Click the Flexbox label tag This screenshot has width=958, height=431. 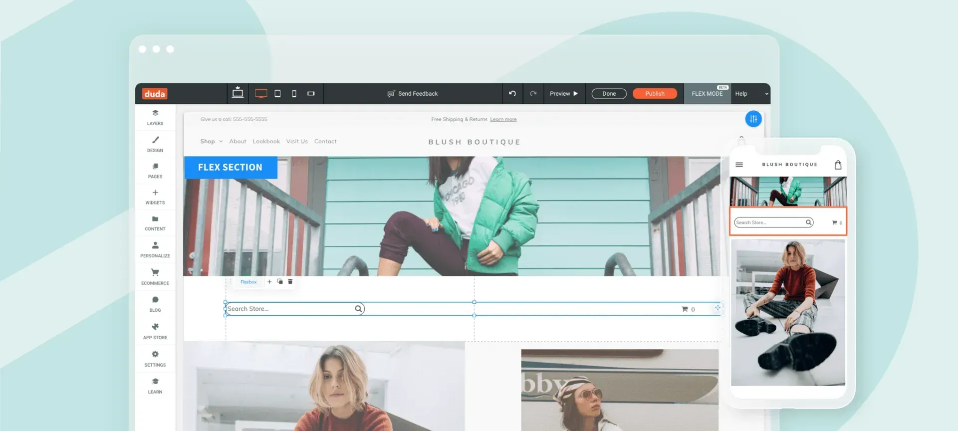[248, 282]
